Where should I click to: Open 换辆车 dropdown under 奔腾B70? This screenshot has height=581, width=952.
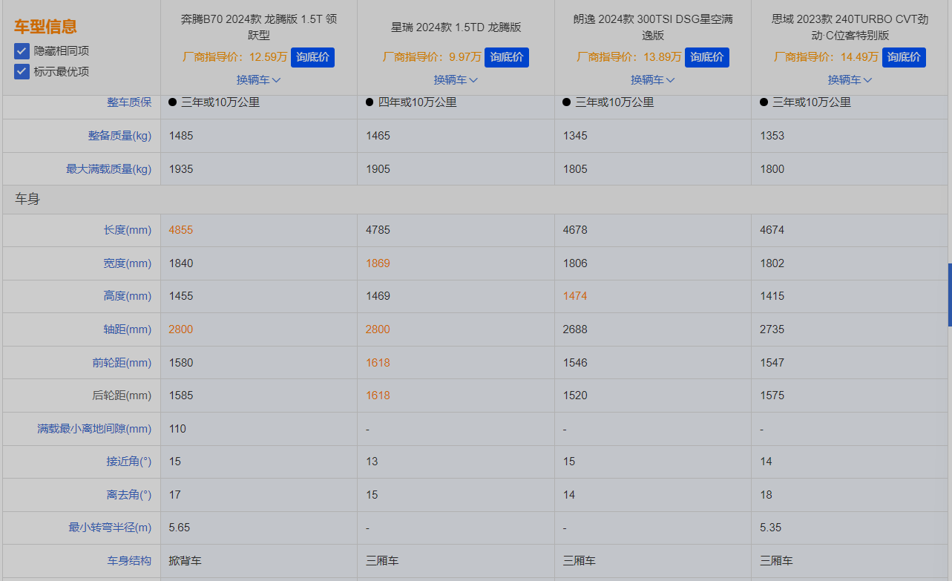[x=259, y=80]
